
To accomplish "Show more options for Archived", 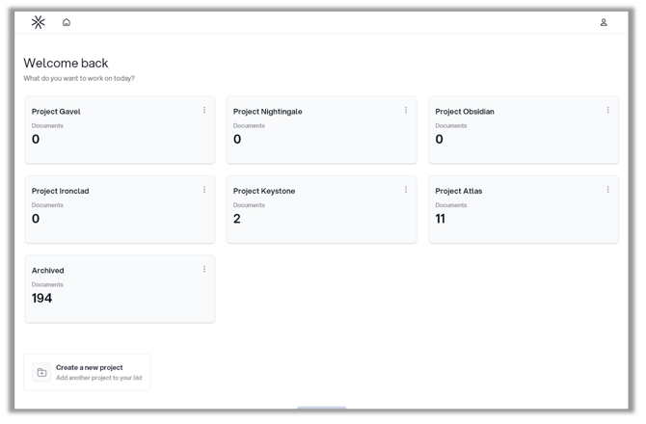I will [204, 270].
